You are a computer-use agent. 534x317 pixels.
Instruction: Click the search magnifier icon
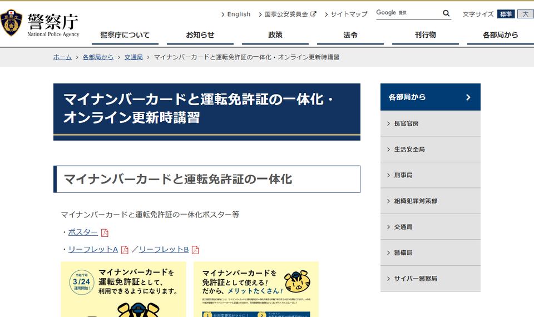point(446,13)
